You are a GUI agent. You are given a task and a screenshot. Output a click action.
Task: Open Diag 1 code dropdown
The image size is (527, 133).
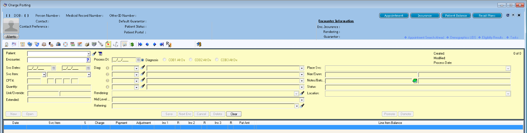tap(136, 68)
